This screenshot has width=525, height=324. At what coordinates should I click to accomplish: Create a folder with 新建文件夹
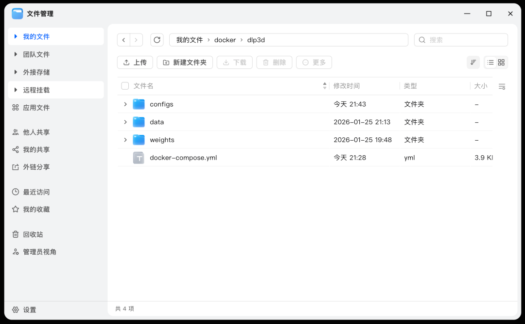click(x=185, y=62)
